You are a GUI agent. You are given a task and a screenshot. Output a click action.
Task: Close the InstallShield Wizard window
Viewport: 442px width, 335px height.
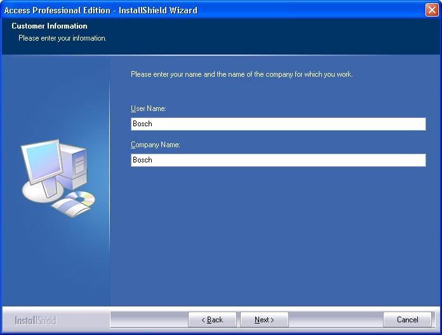tap(432, 10)
